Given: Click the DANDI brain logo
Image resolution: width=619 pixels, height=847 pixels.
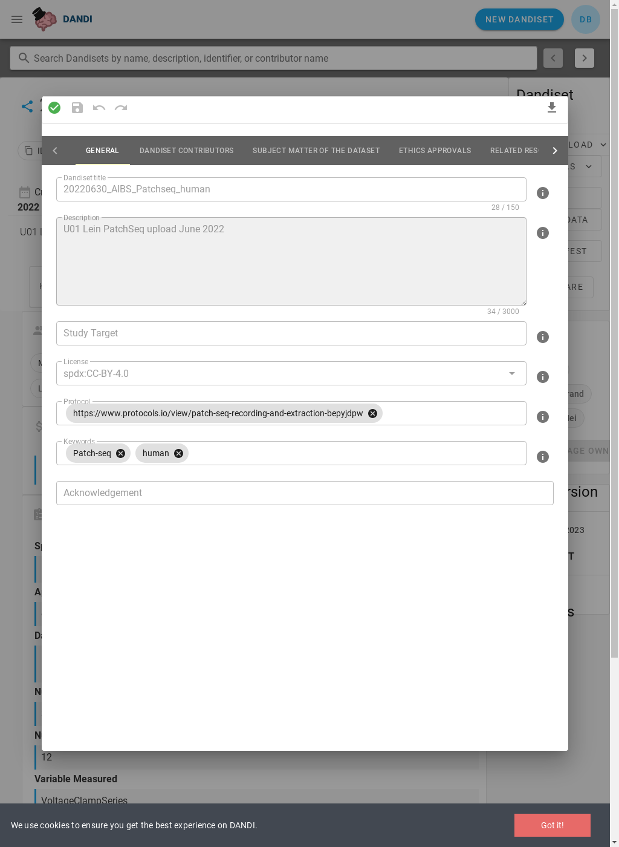Looking at the screenshot, I should tap(45, 19).
